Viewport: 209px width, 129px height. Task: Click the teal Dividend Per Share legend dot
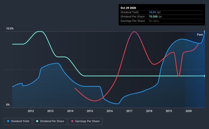37,121
